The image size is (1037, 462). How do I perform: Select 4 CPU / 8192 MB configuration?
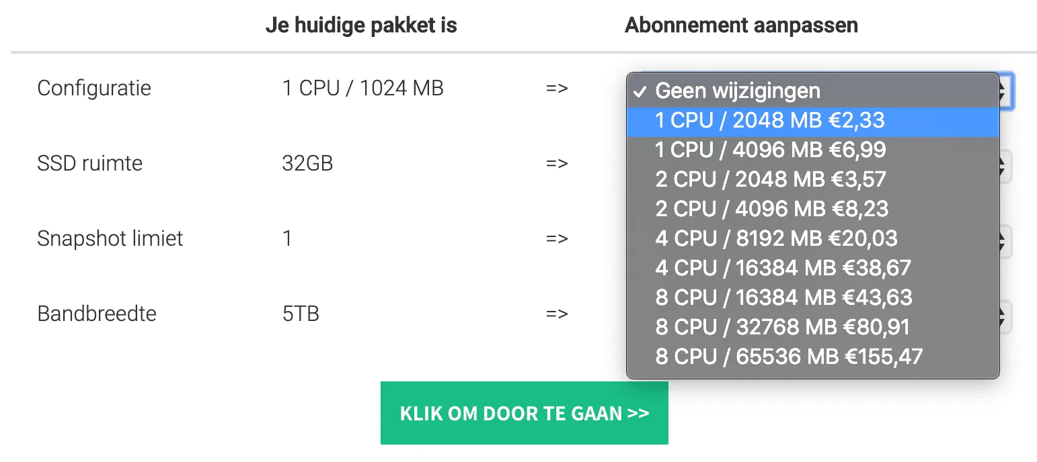776,238
